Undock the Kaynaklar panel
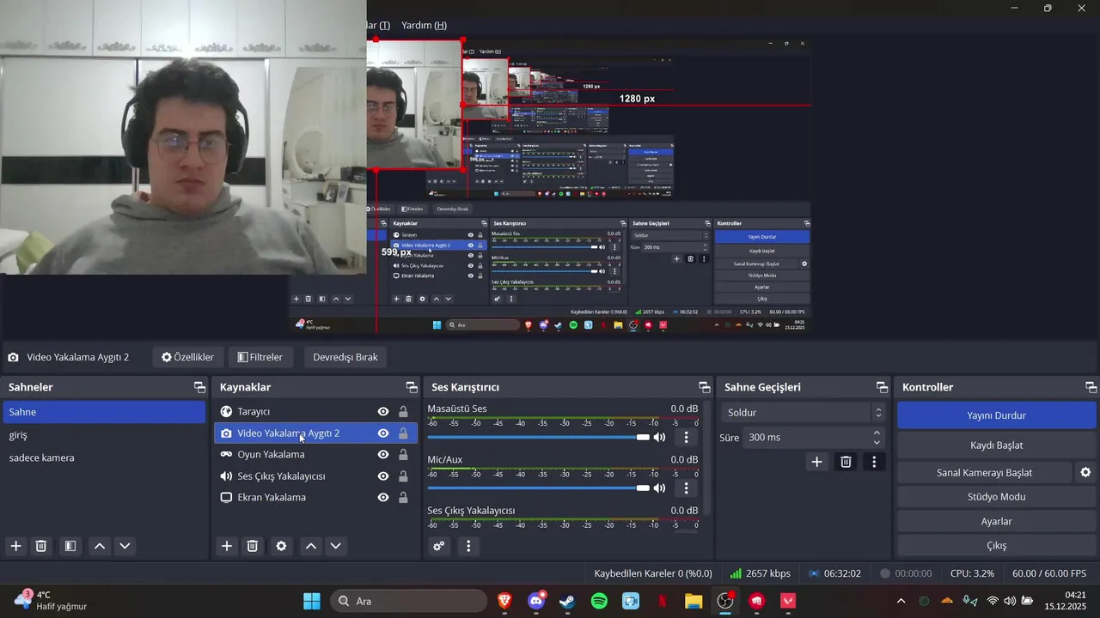 pos(412,387)
